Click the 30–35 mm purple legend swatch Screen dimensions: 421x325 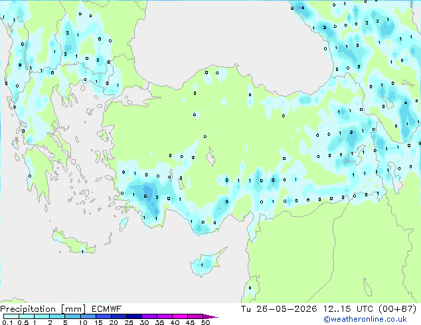click(x=149, y=316)
